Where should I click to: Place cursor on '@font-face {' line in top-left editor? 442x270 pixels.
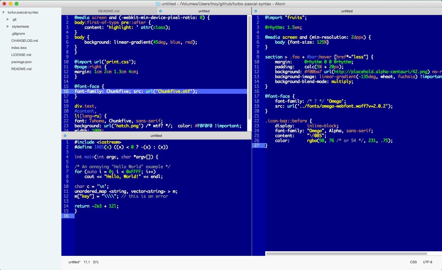pos(89,86)
